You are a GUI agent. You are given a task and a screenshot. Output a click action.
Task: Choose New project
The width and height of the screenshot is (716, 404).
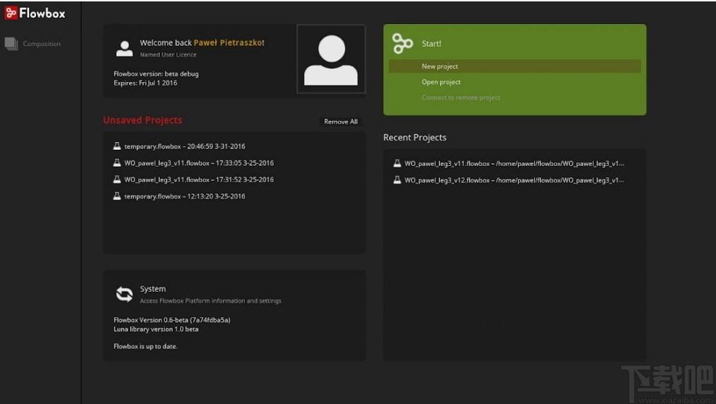click(514, 66)
